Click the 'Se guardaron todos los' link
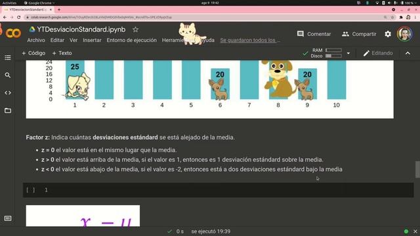 click(250, 40)
